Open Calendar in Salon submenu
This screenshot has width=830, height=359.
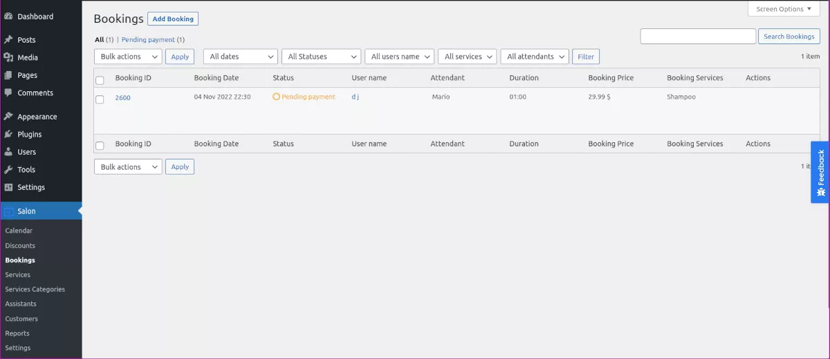19,231
